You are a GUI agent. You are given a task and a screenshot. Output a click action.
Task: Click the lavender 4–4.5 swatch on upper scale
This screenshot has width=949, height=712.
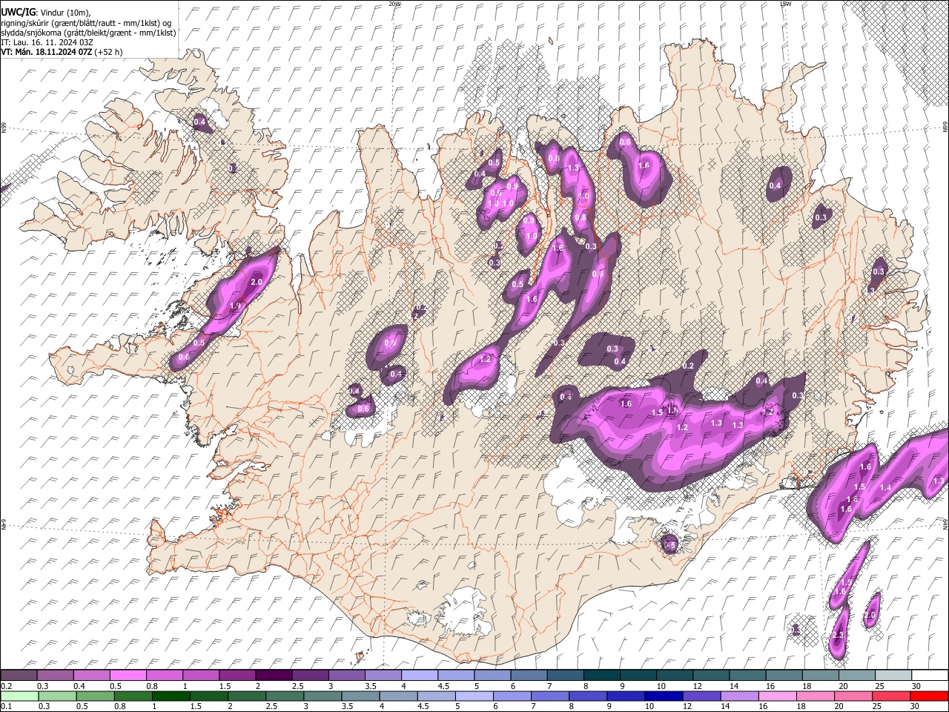418,676
